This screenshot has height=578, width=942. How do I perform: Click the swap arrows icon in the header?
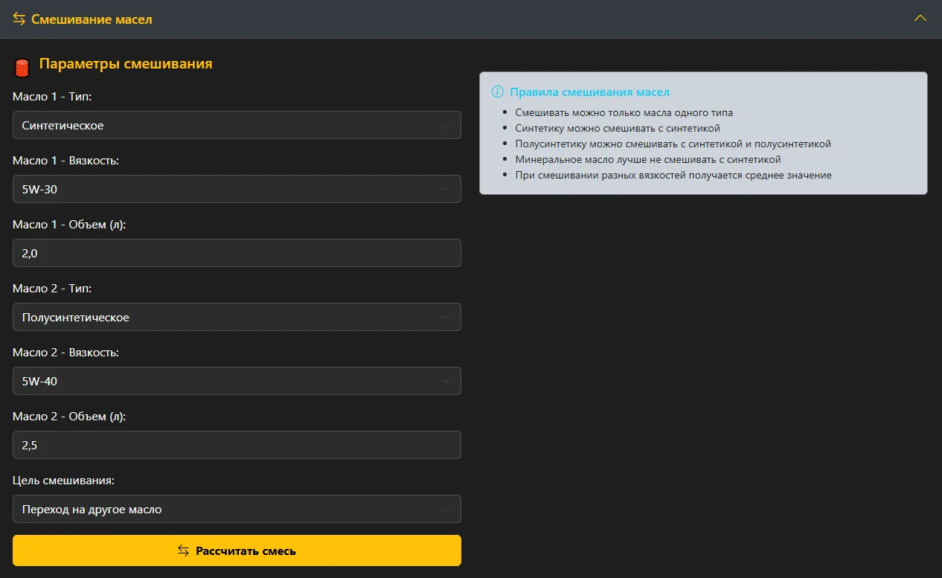19,19
